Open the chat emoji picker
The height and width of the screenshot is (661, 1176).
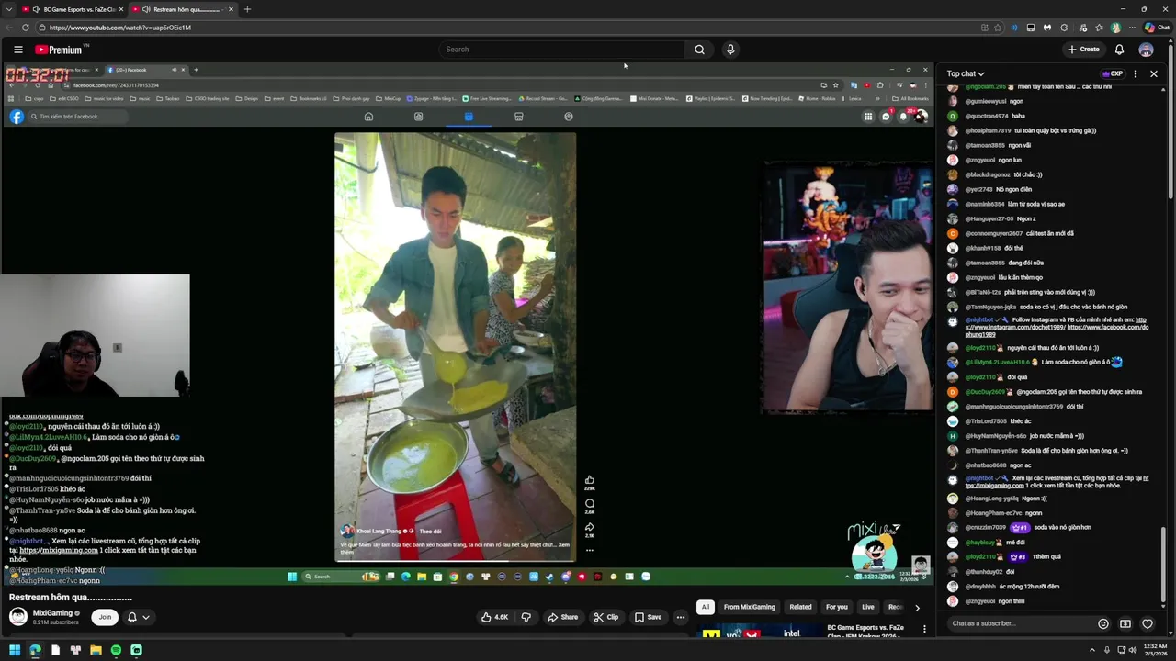click(x=1103, y=623)
